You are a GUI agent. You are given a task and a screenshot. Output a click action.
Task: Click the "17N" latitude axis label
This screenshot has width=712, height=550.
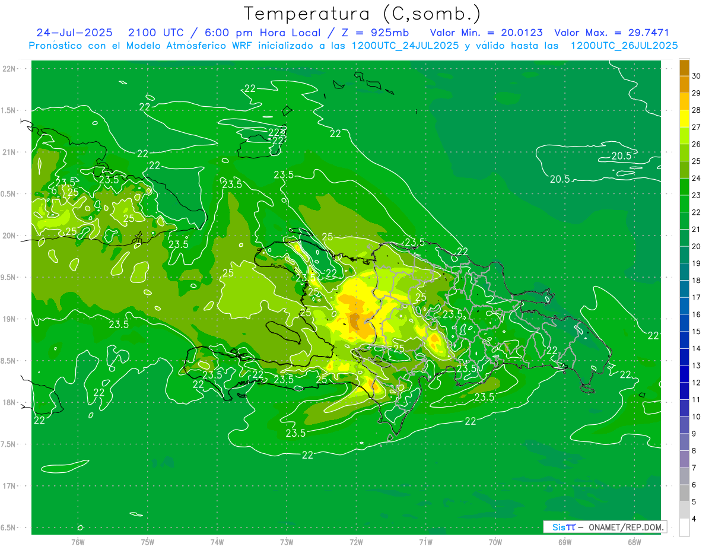9,486
